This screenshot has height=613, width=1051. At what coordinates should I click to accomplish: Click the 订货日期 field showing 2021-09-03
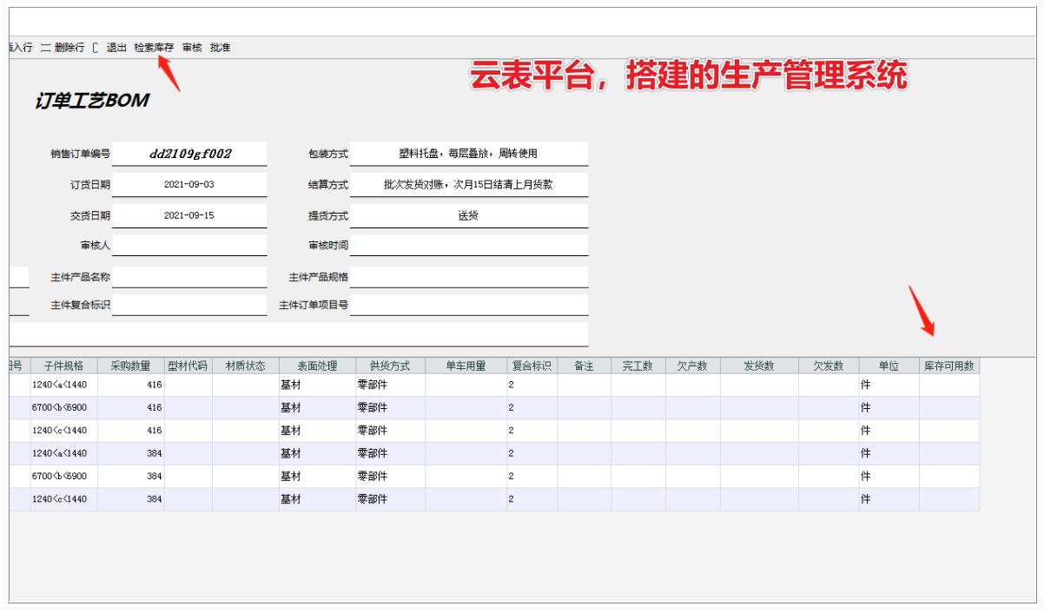[193, 183]
